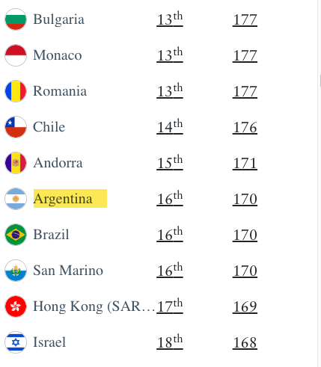The height and width of the screenshot is (367, 321).
Task: Open San Marino's 16th rank link
Action: 170,271
